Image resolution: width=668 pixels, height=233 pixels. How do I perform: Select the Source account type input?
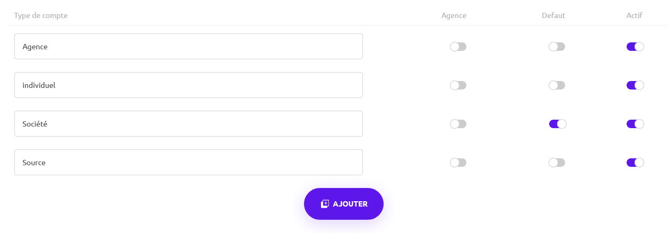click(x=188, y=163)
